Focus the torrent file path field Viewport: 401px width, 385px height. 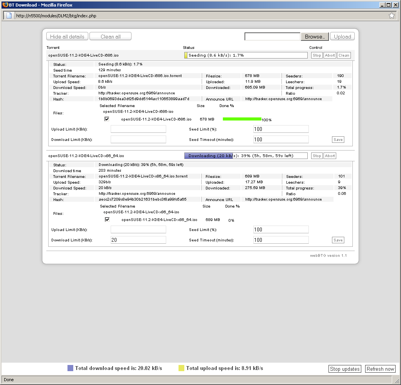[272, 37]
